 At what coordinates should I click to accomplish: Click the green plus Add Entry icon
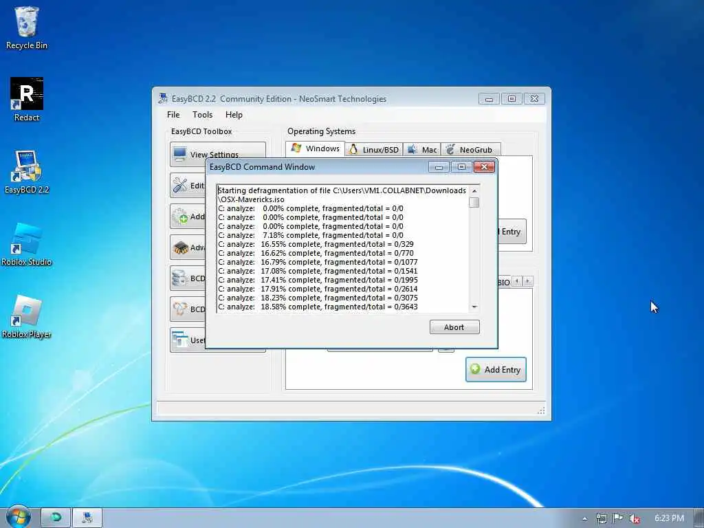pyautogui.click(x=475, y=369)
